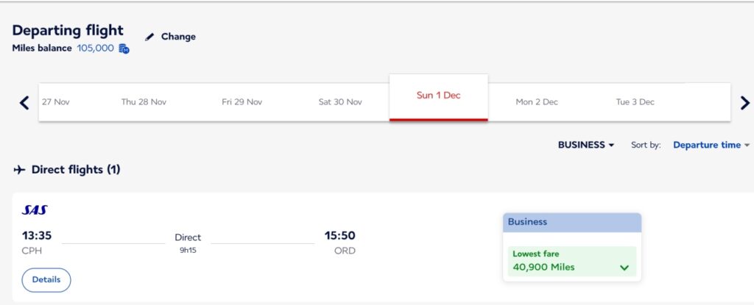The image size is (754, 305).
Task: Click the previous dates left arrow
Action: click(x=24, y=102)
